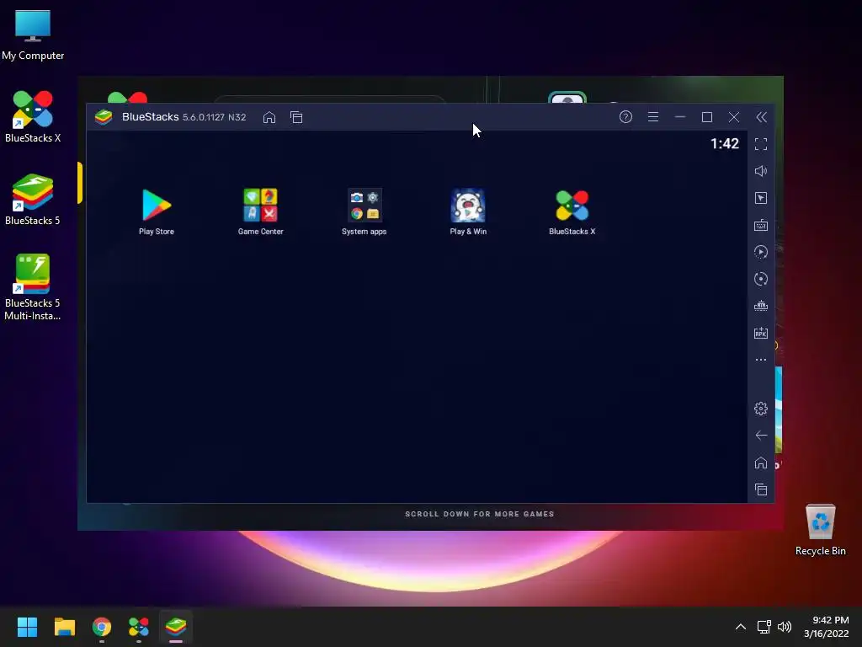Open the Recycle Bin on the desktop
The height and width of the screenshot is (647, 862).
(820, 530)
